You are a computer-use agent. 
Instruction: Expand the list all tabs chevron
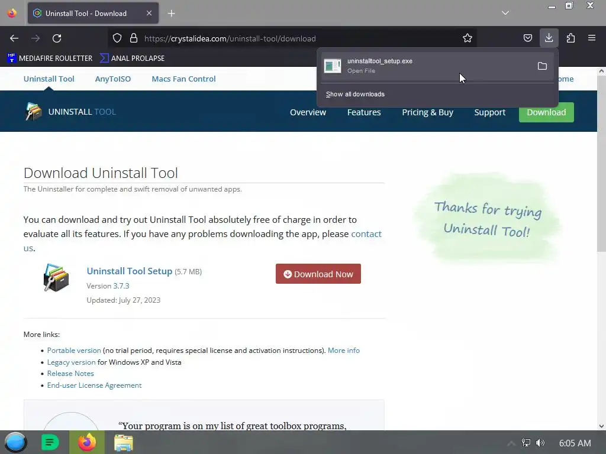coord(505,13)
